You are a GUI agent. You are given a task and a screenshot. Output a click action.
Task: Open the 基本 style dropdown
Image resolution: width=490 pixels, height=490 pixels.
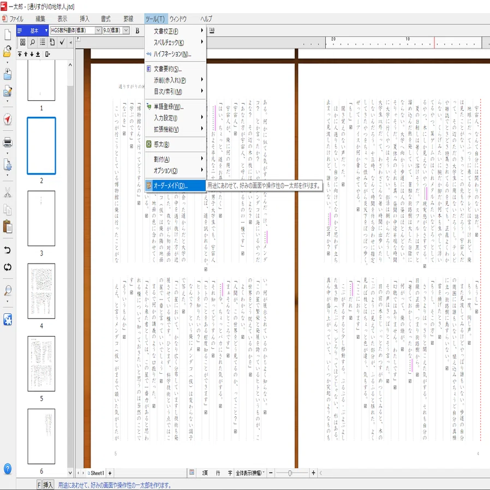(x=33, y=31)
